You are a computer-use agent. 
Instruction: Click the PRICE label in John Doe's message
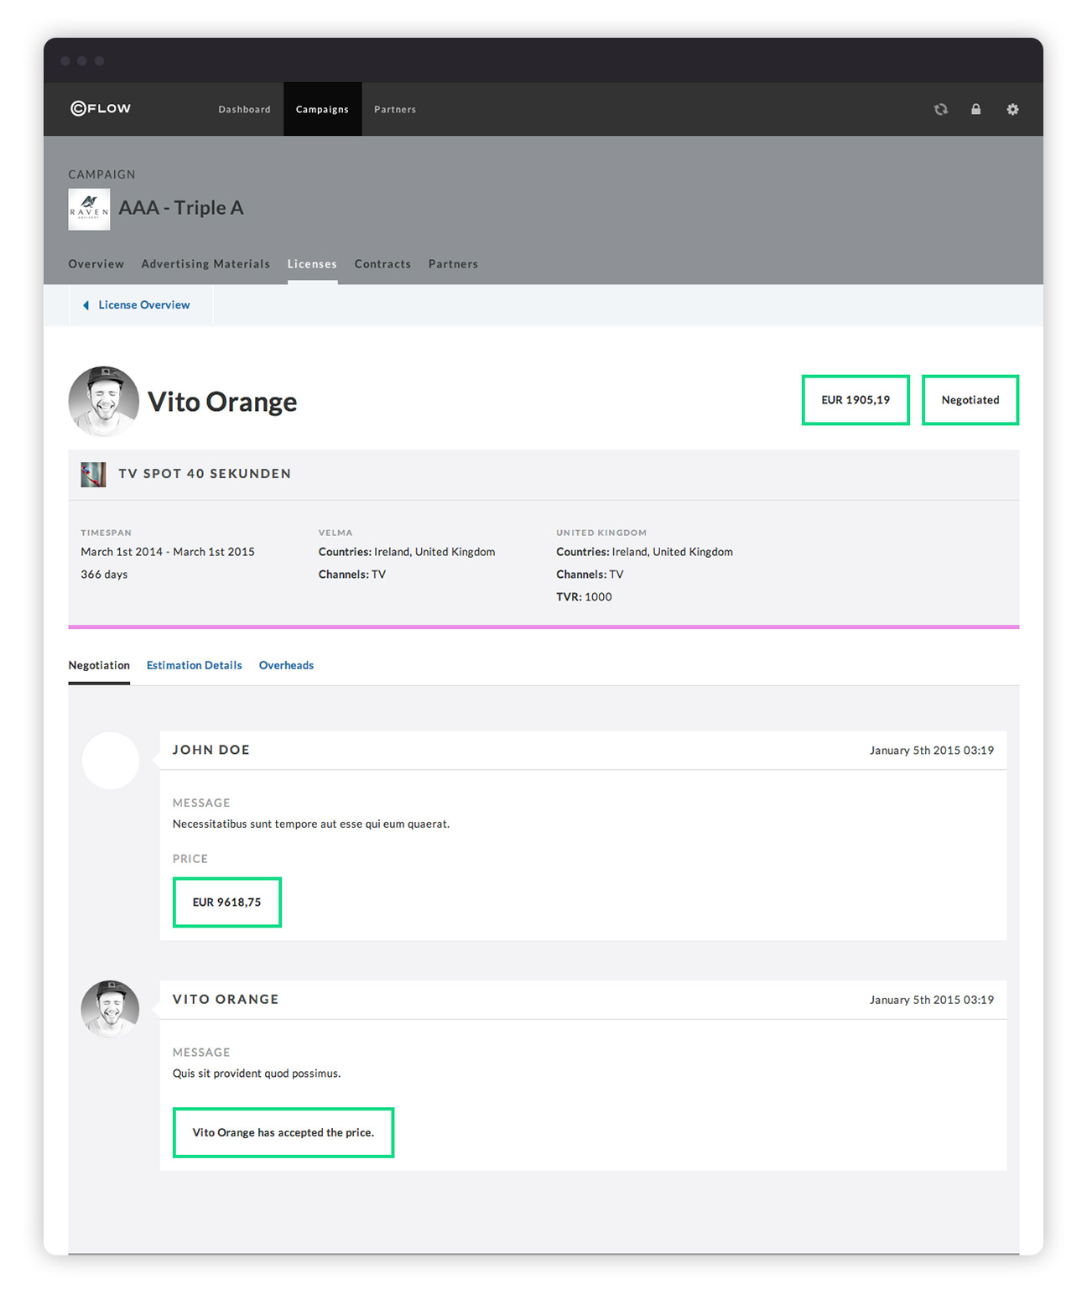tap(190, 859)
